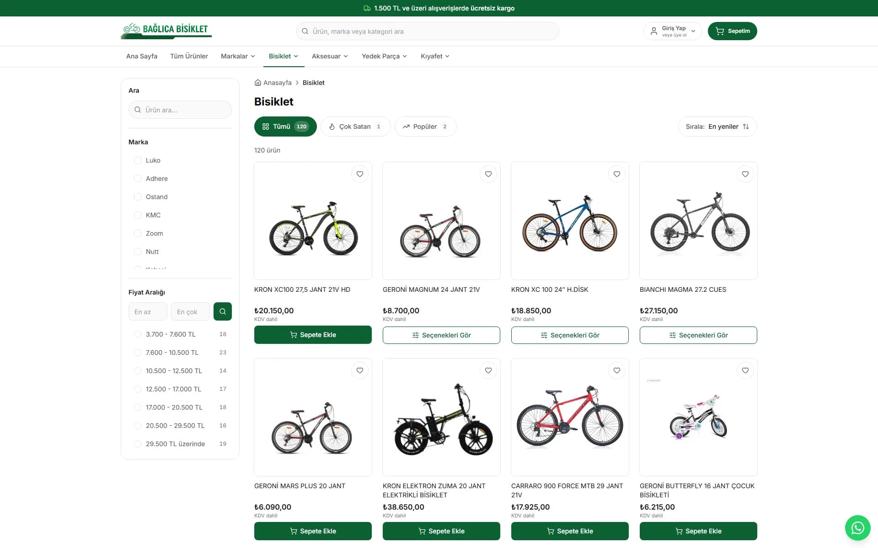Click the cart icon in Sepetim button

pyautogui.click(x=720, y=31)
